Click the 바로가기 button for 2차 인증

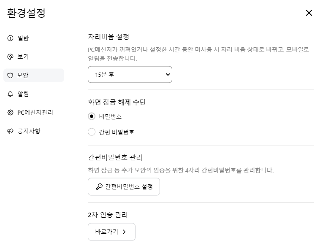pyautogui.click(x=111, y=232)
